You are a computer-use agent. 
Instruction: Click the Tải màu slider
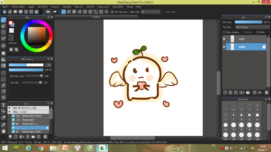click(32, 83)
